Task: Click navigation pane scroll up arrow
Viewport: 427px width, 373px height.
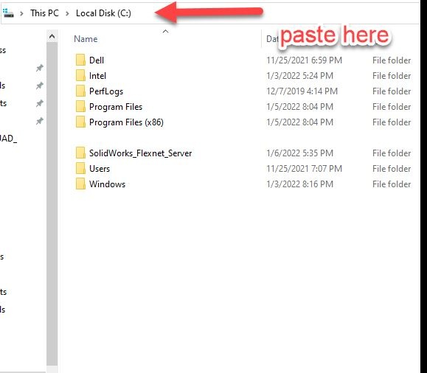Action: tap(52, 36)
